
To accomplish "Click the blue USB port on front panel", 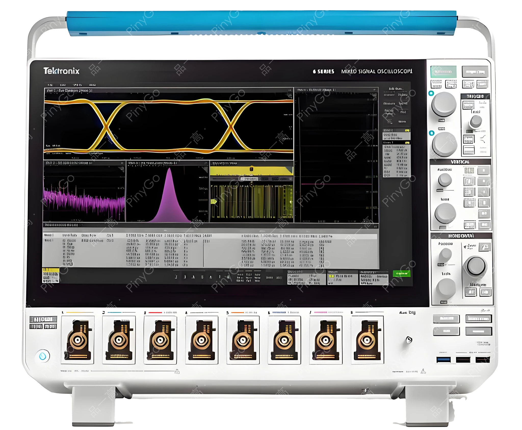I will point(443,360).
